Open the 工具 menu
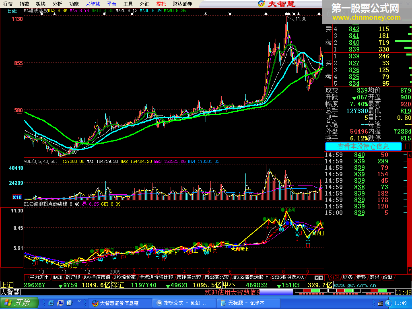The image size is (412, 309). click(x=128, y=4)
